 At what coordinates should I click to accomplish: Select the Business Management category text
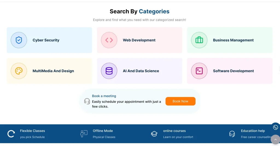coord(233,40)
